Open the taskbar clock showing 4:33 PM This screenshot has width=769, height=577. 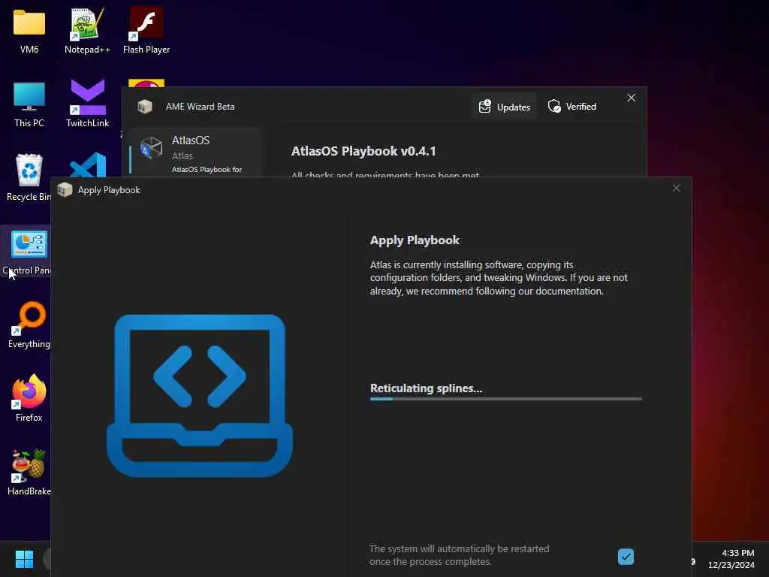pyautogui.click(x=731, y=559)
